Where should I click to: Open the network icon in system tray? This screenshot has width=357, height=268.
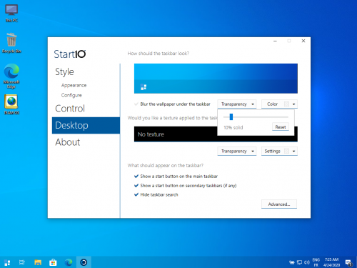(299, 262)
